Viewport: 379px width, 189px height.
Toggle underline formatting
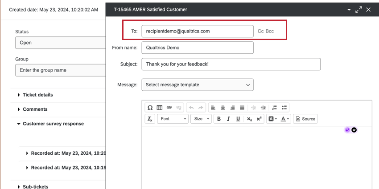pyautogui.click(x=238, y=119)
